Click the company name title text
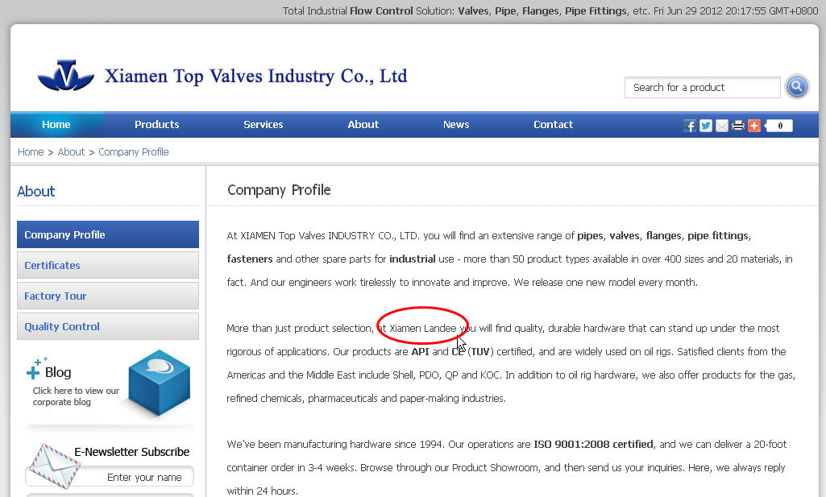826x497 pixels. pyautogui.click(x=255, y=76)
